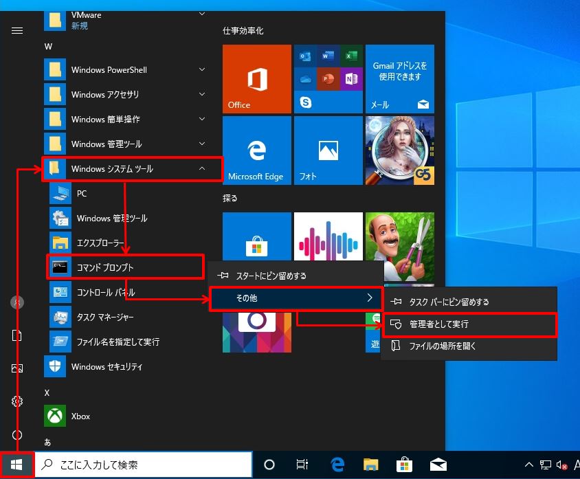Click the Skype icon in Office group tile
580x479 pixels.
[x=306, y=102]
